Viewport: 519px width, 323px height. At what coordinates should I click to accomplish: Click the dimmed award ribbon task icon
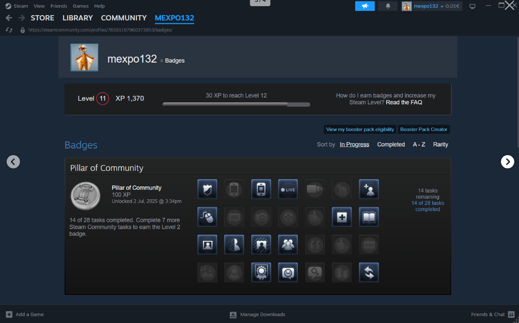234,272
